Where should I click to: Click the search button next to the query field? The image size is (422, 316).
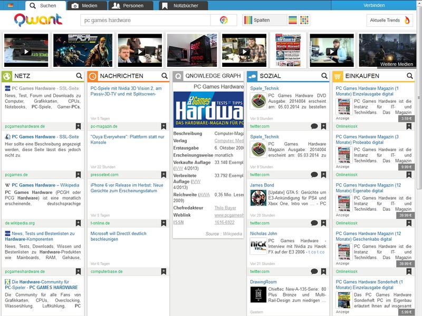tap(224, 20)
